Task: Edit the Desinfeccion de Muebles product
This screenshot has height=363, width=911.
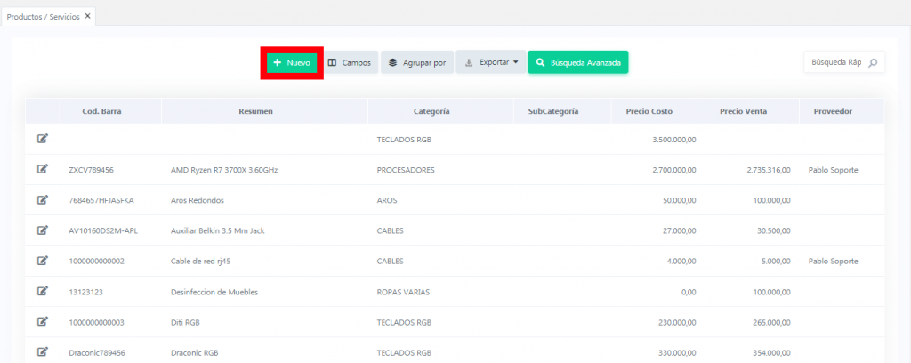Action: click(43, 291)
